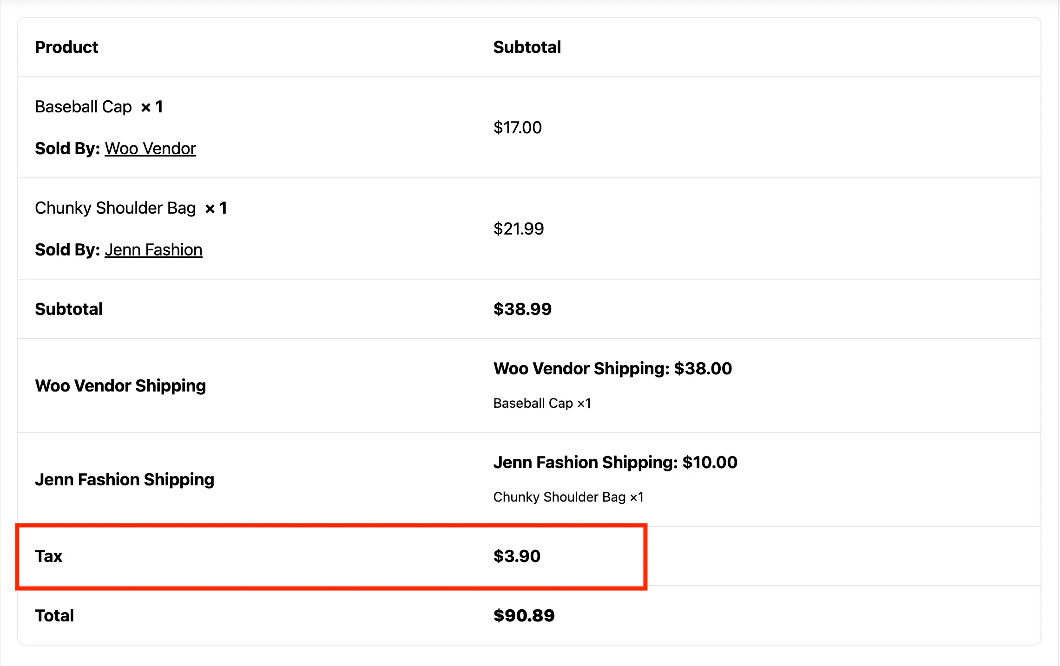The height and width of the screenshot is (666, 1060).
Task: Click the Subtotal column header
Action: pyautogui.click(x=527, y=47)
